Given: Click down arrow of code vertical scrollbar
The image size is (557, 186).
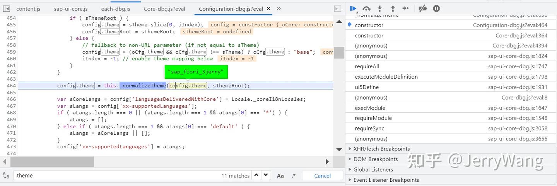Looking at the screenshot, I should (x=339, y=150).
